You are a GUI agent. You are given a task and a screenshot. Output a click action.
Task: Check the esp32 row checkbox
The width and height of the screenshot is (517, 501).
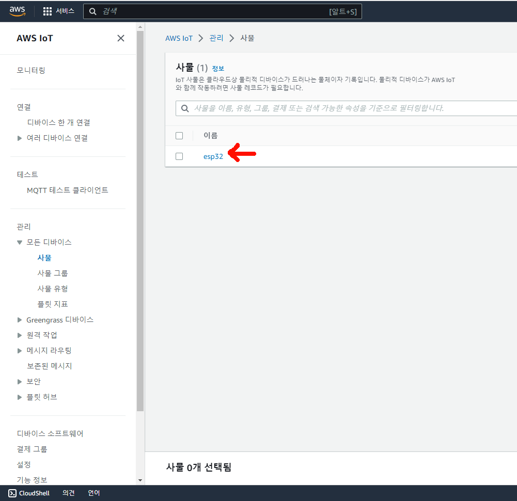(x=179, y=156)
